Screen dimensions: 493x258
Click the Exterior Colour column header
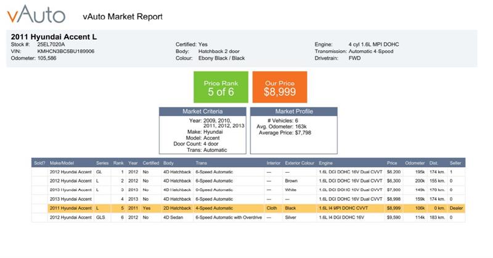tap(299, 163)
